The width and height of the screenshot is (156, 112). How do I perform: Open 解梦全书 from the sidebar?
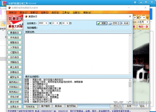coord(14,77)
